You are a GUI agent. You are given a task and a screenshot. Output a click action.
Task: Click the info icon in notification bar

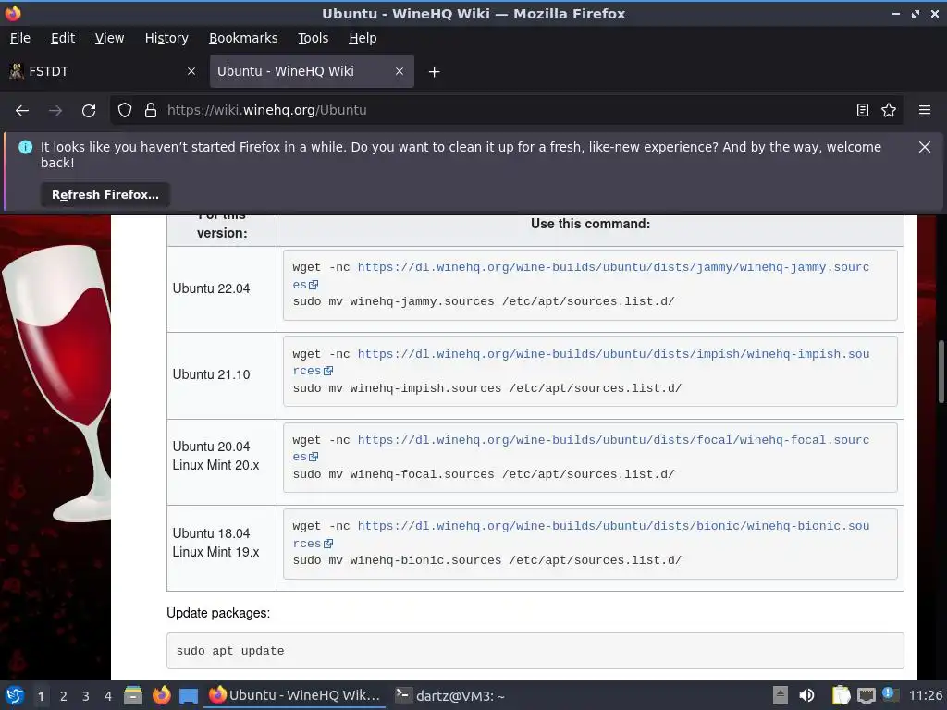pyautogui.click(x=25, y=147)
